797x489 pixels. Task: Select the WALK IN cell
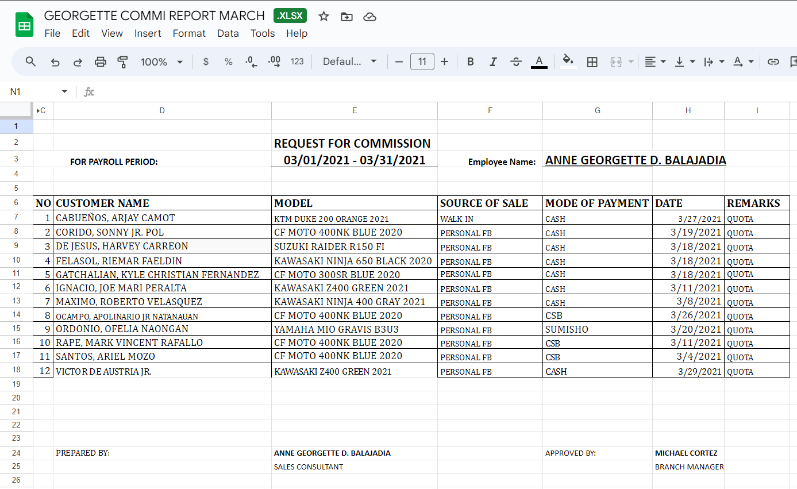point(490,218)
